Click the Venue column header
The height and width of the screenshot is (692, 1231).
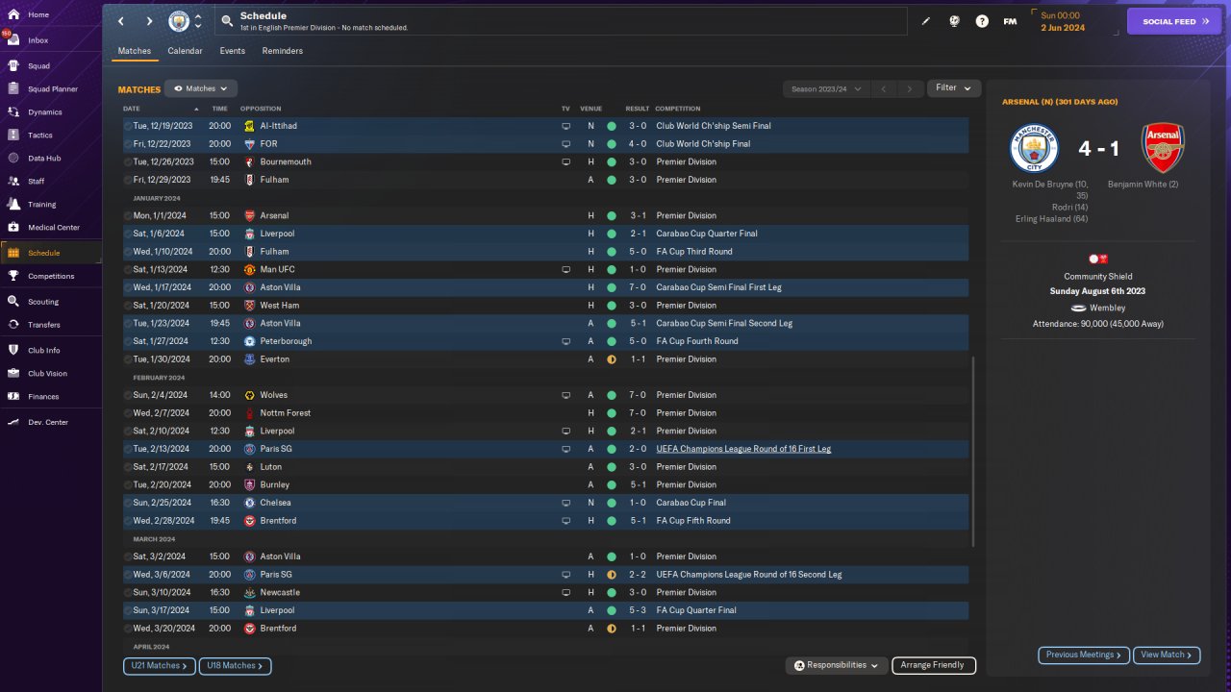(590, 109)
